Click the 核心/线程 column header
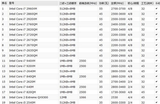Image resolution: width=160 pixels, height=104 pixels. (133, 3)
